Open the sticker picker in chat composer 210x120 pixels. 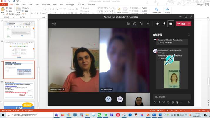click(173, 102)
